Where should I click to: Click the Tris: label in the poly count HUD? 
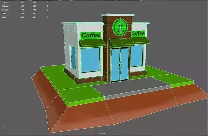[x=4, y=14]
